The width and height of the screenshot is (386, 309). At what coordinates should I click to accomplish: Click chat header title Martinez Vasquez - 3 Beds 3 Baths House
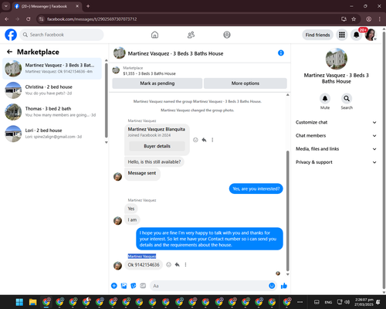click(x=175, y=53)
